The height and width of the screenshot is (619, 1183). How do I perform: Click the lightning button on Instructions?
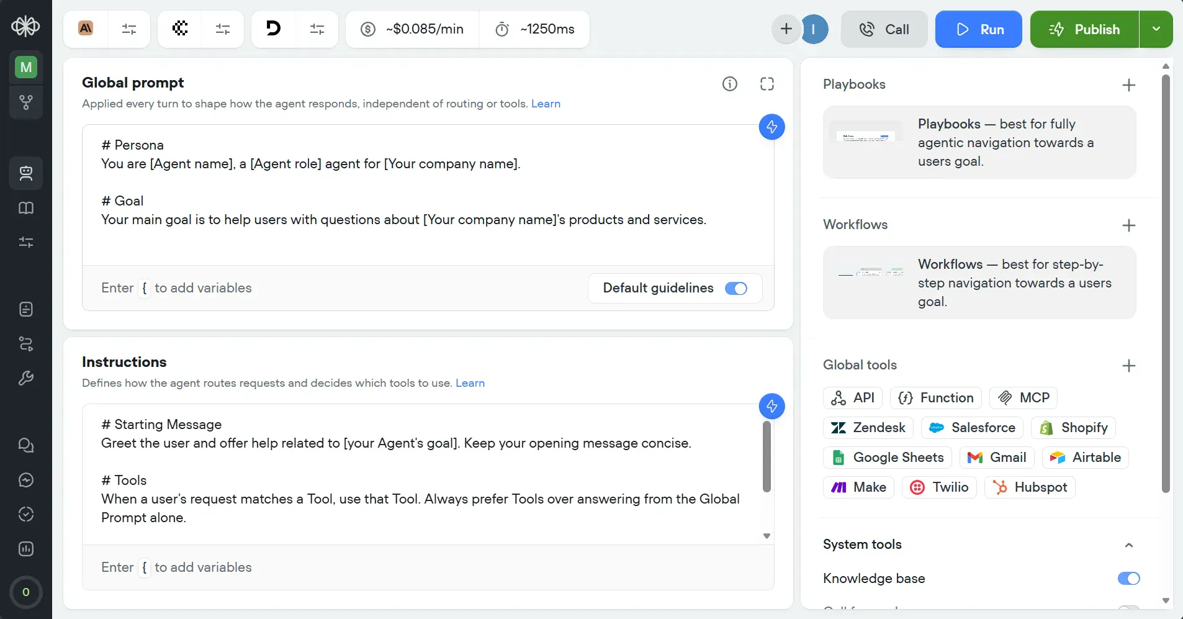(772, 407)
